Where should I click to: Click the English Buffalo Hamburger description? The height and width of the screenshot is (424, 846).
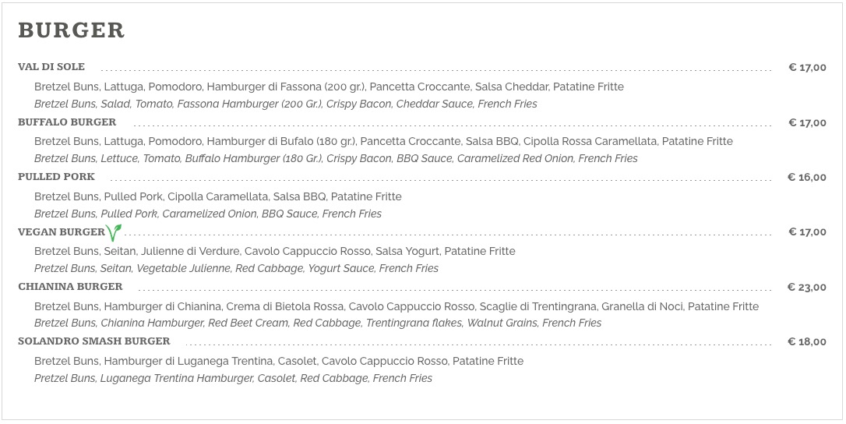pos(336,159)
